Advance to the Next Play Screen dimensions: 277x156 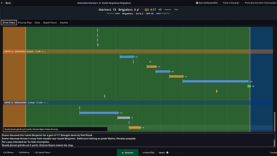(x=148, y=153)
